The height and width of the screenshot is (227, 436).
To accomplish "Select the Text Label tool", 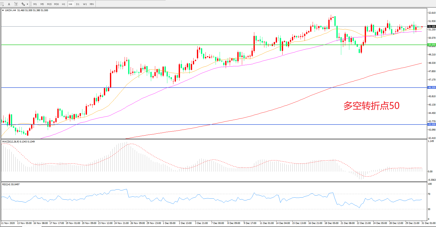I will pyautogui.click(x=16, y=4).
